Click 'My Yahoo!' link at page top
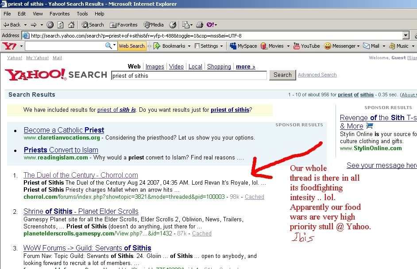This screenshot has height=269, width=417. pos(37,58)
